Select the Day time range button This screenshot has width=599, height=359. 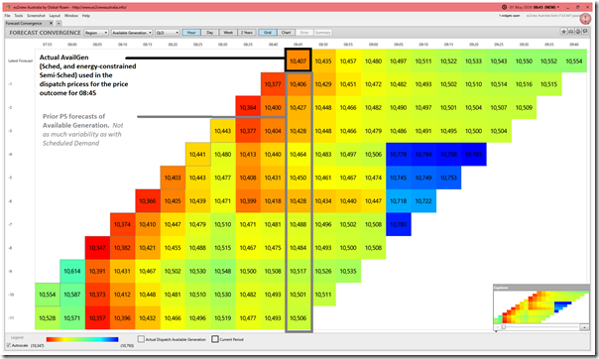209,33
